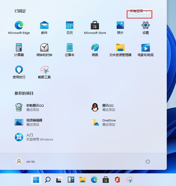Image resolution: width=176 pixels, height=186 pixels.
Task: Launch the 照片 photos app
Action: (x=120, y=28)
